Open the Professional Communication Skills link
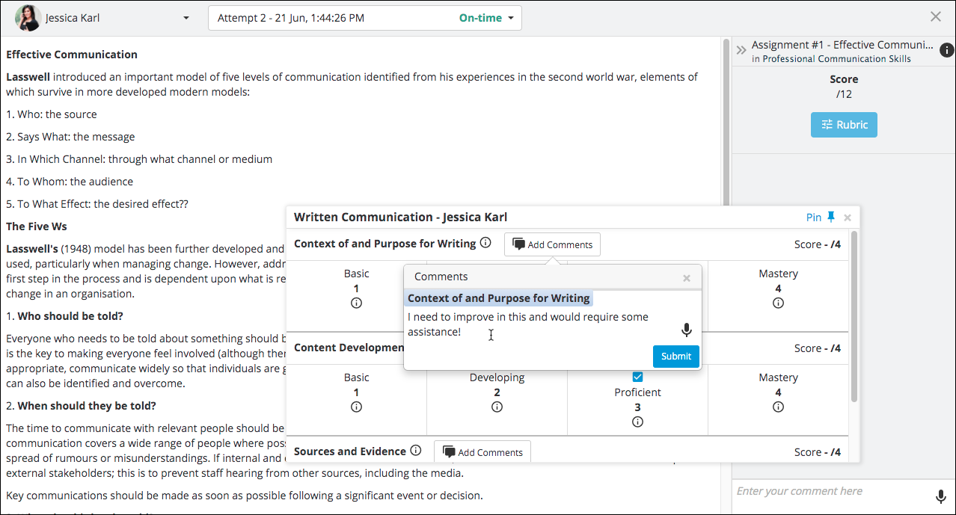Viewport: 956px width, 515px height. tap(836, 59)
